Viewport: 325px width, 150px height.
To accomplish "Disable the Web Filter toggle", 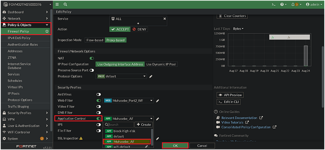I will [x=99, y=101].
